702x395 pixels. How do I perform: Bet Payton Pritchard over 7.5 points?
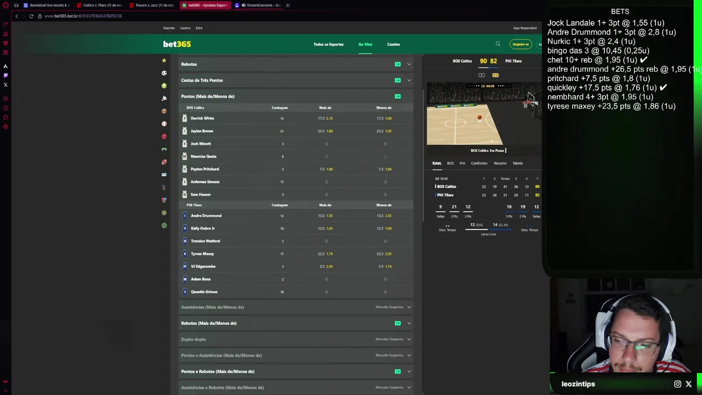[325, 169]
